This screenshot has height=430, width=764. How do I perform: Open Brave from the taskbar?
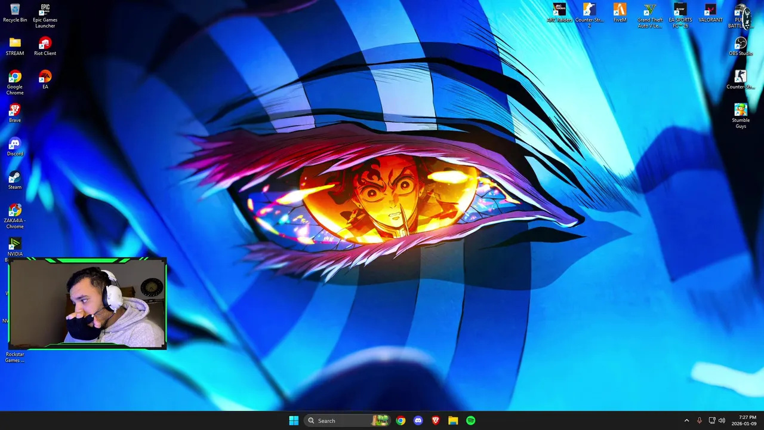[435, 420]
